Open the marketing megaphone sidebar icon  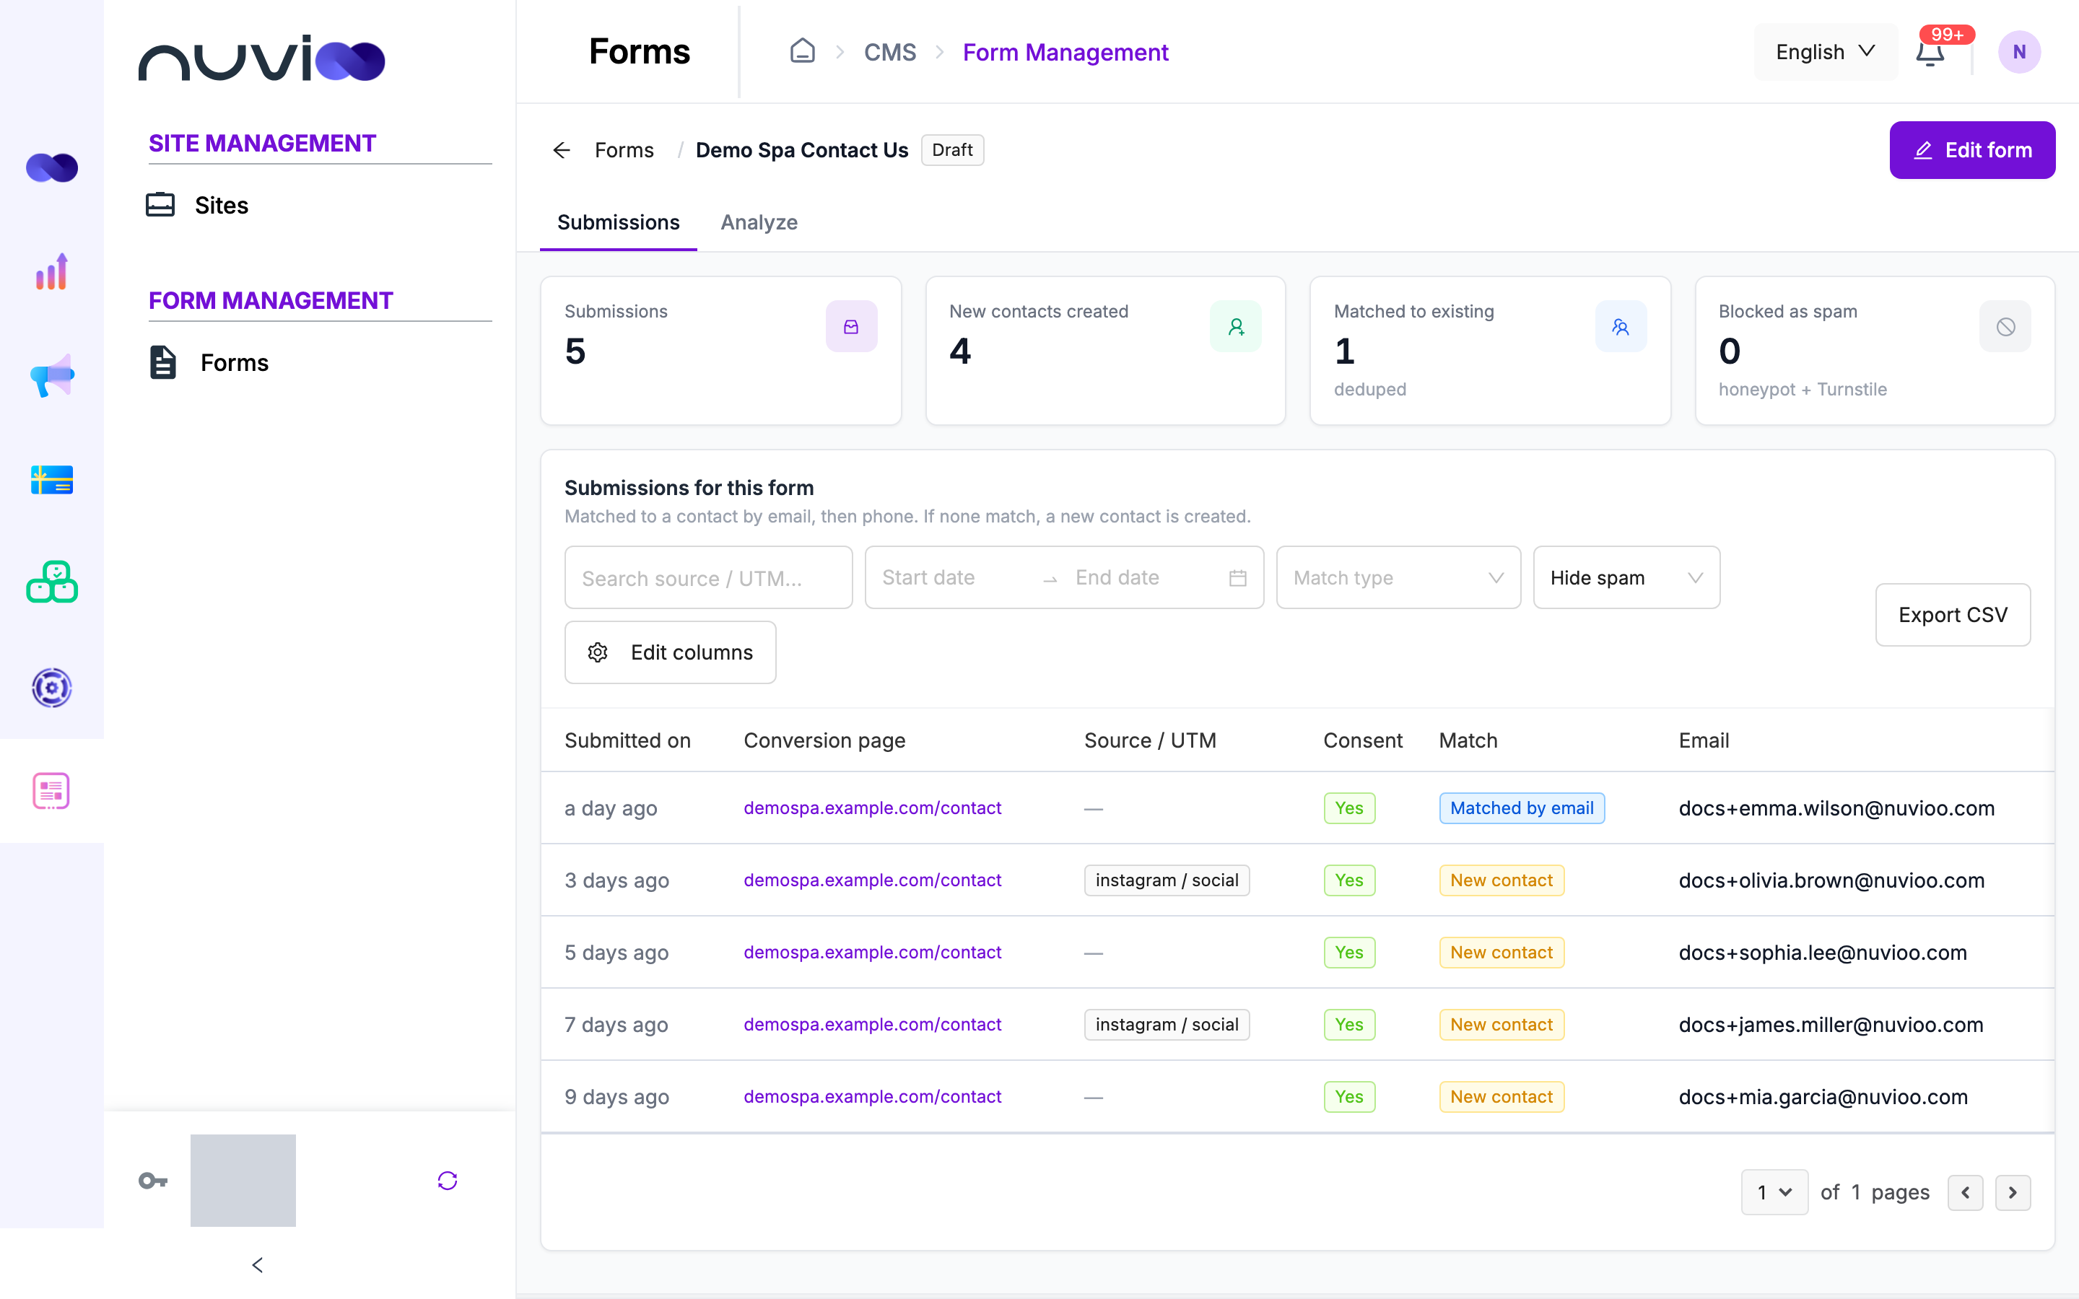(51, 375)
